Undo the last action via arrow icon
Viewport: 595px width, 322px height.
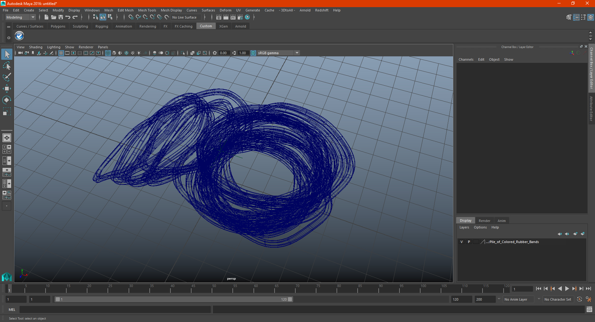pos(68,17)
